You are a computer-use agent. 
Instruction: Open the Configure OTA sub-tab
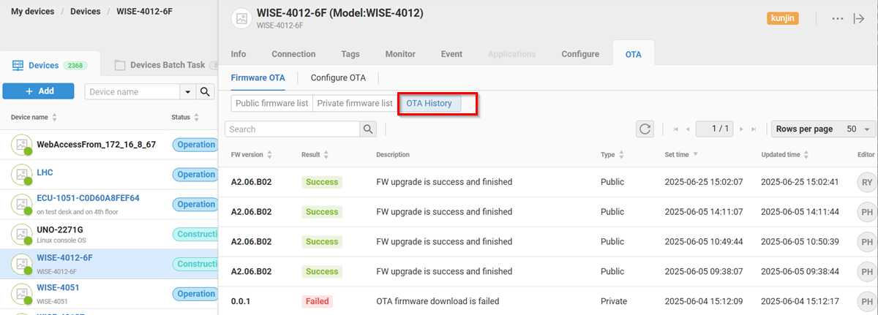point(337,77)
